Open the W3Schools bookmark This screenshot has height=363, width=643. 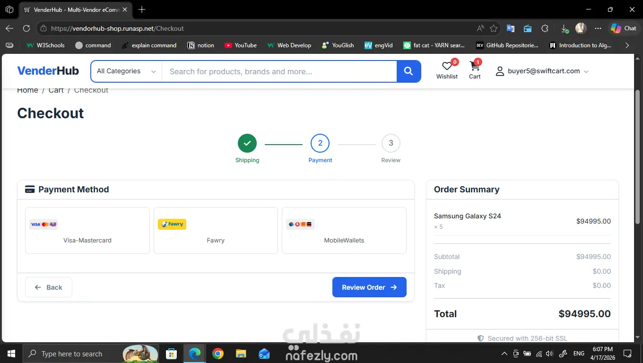(x=45, y=45)
